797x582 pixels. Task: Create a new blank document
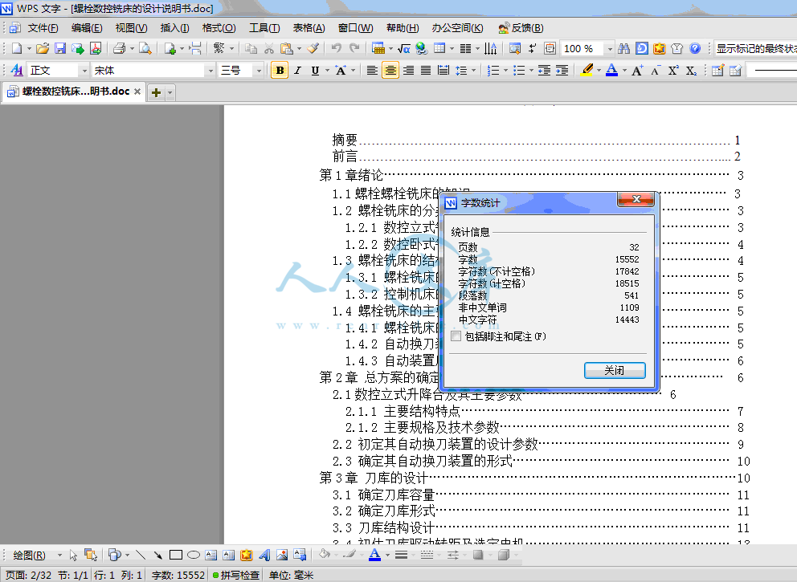[17, 48]
